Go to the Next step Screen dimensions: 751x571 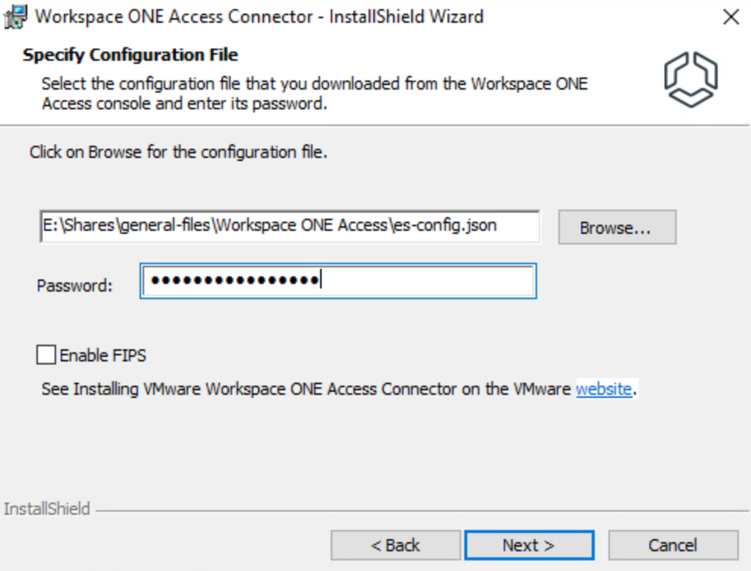(529, 545)
